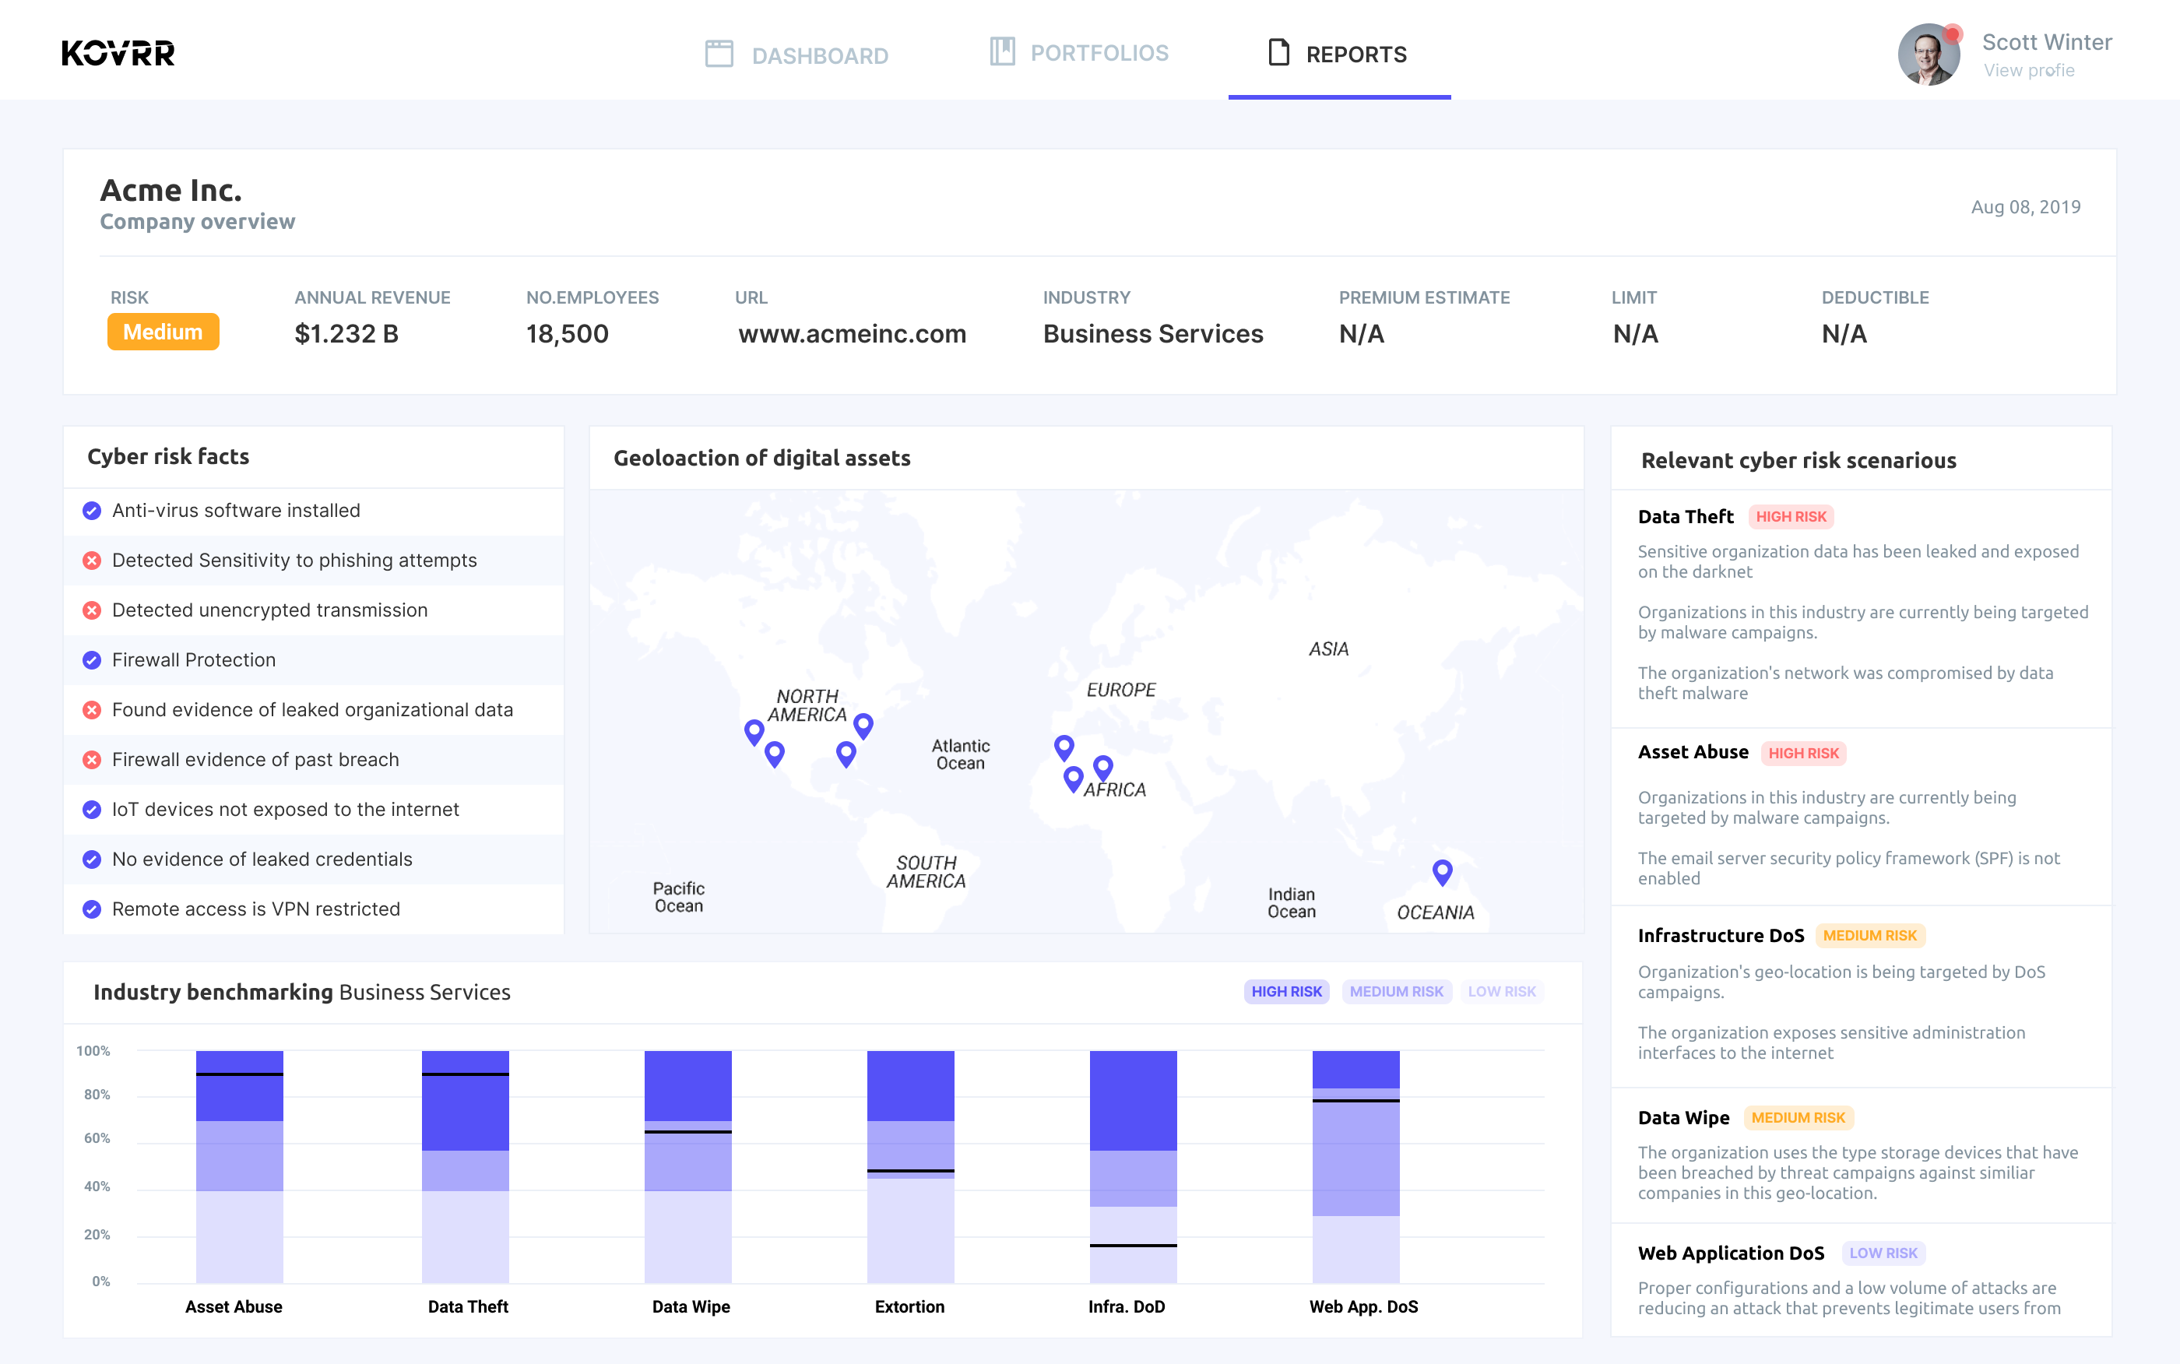Image resolution: width=2180 pixels, height=1364 pixels.
Task: Open the www.acmeinc.com link
Action: click(853, 334)
